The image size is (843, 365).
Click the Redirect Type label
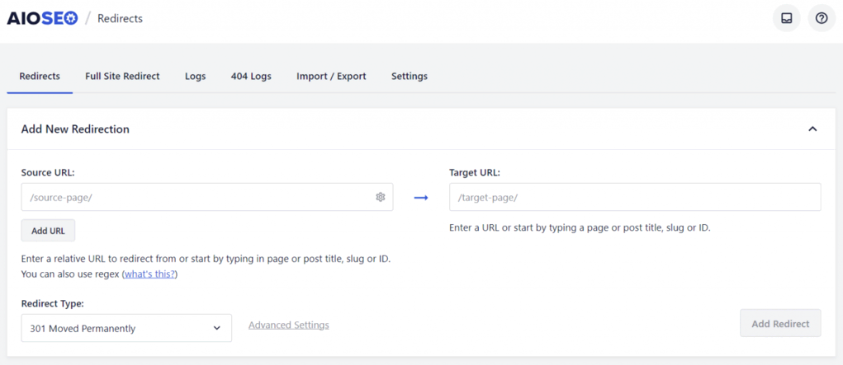click(53, 303)
